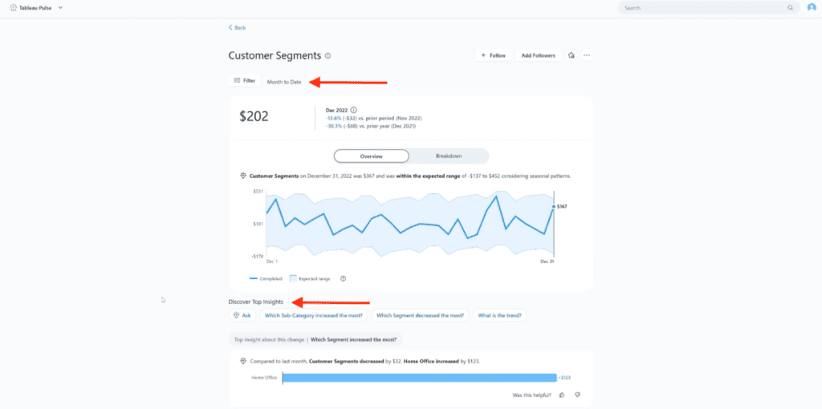Select the Month to Date period
This screenshot has width=822, height=409.
coord(284,83)
